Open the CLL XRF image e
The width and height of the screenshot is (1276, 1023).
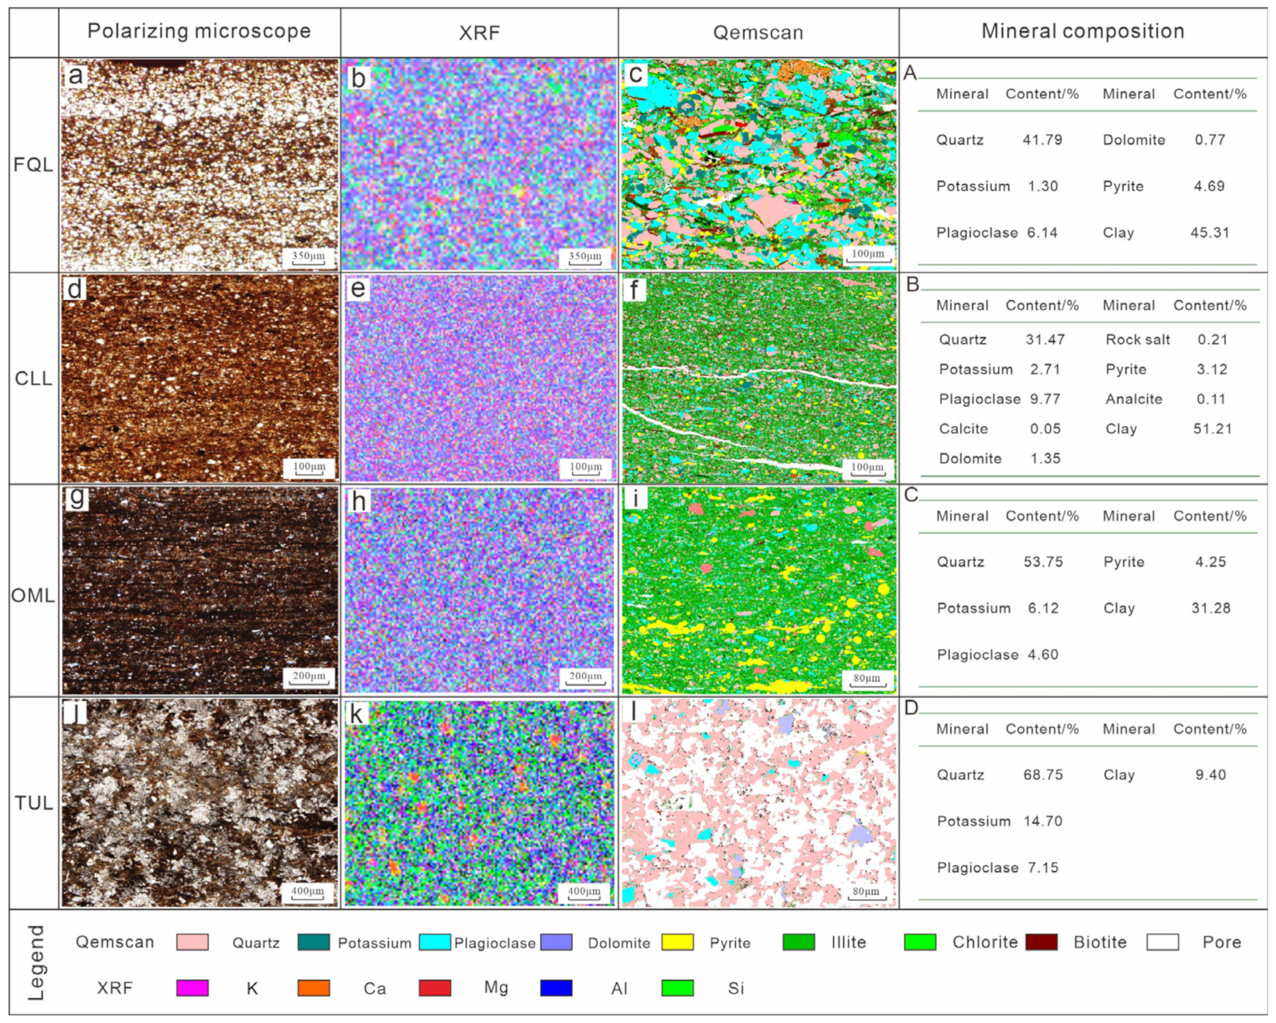pos(479,378)
